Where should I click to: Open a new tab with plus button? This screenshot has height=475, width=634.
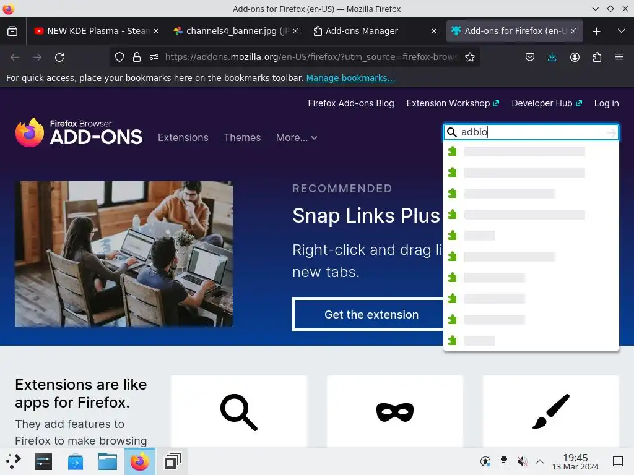pyautogui.click(x=596, y=31)
